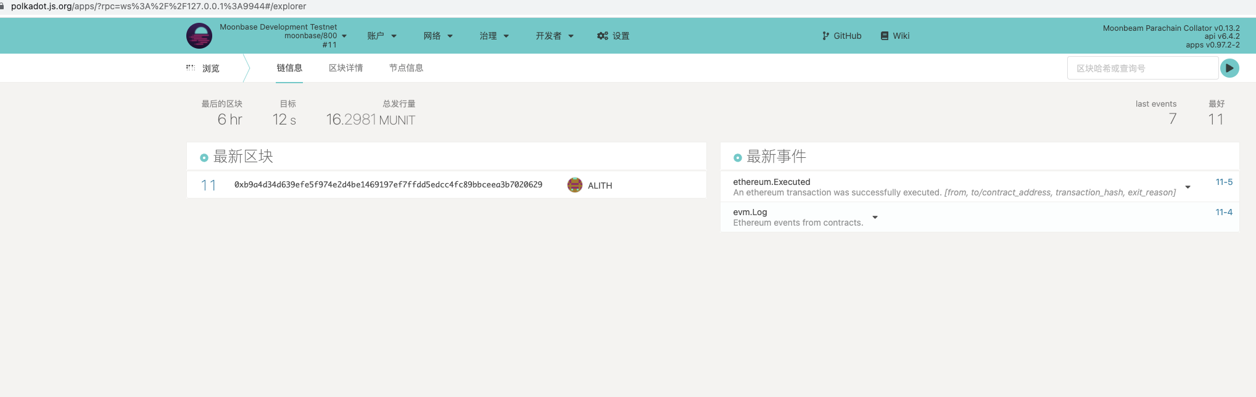Click the browser URL address bar
This screenshot has height=397, width=1256.
(x=159, y=6)
